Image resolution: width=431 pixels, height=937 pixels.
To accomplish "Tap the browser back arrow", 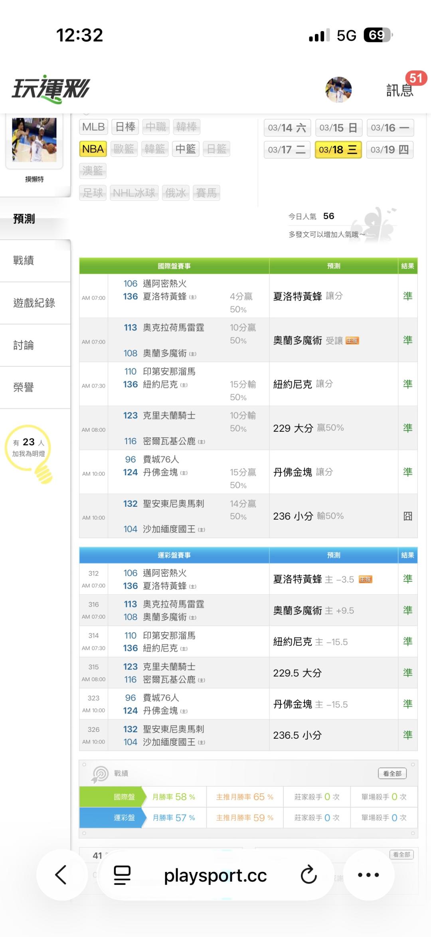I will pyautogui.click(x=61, y=875).
